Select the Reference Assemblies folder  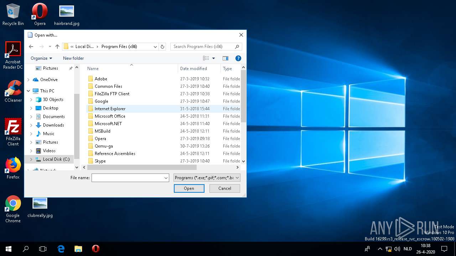click(164, 154)
